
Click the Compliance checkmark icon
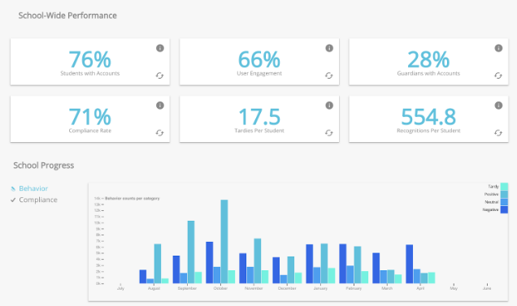(13, 200)
